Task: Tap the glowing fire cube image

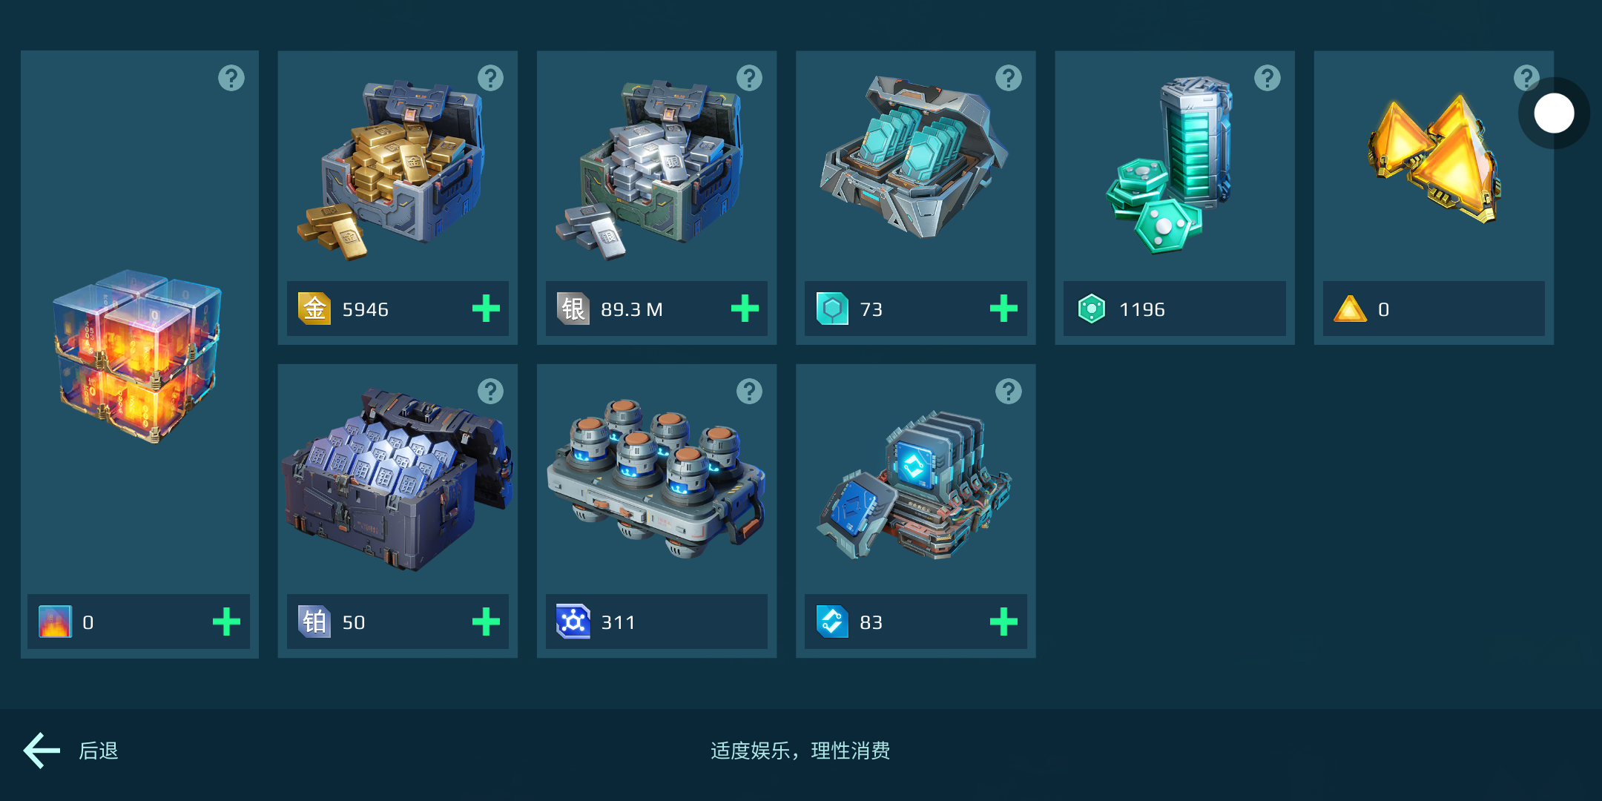Action: [138, 356]
